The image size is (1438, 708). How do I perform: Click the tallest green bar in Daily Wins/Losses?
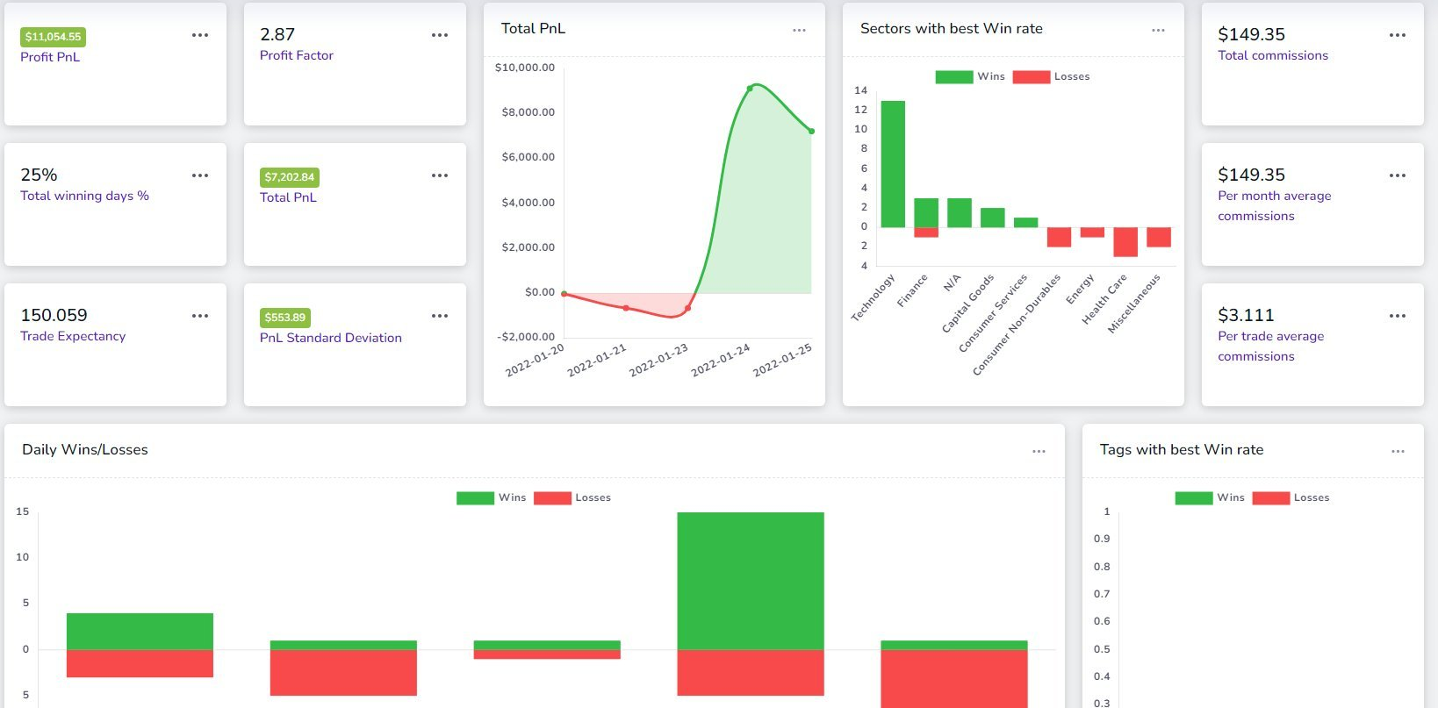pos(751,581)
